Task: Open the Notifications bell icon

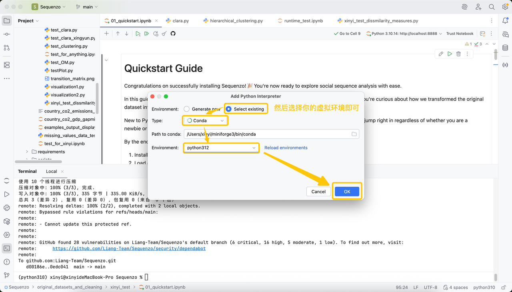Action: [505, 21]
